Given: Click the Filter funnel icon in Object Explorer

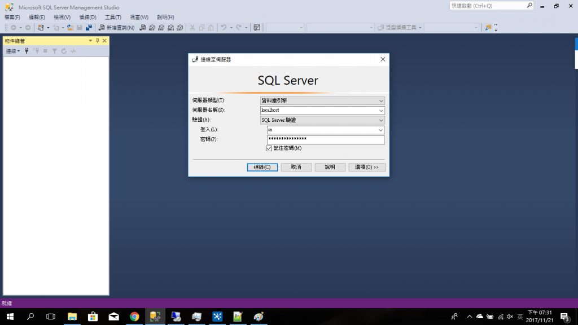Looking at the screenshot, I should pyautogui.click(x=55, y=51).
